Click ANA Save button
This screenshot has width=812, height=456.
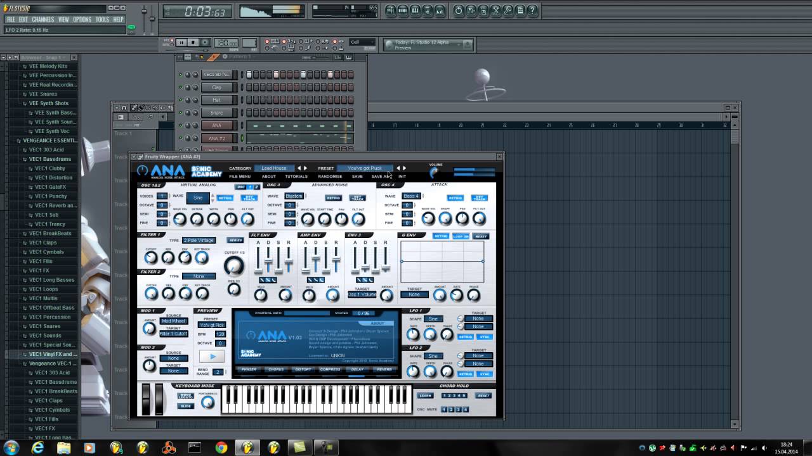click(x=357, y=177)
